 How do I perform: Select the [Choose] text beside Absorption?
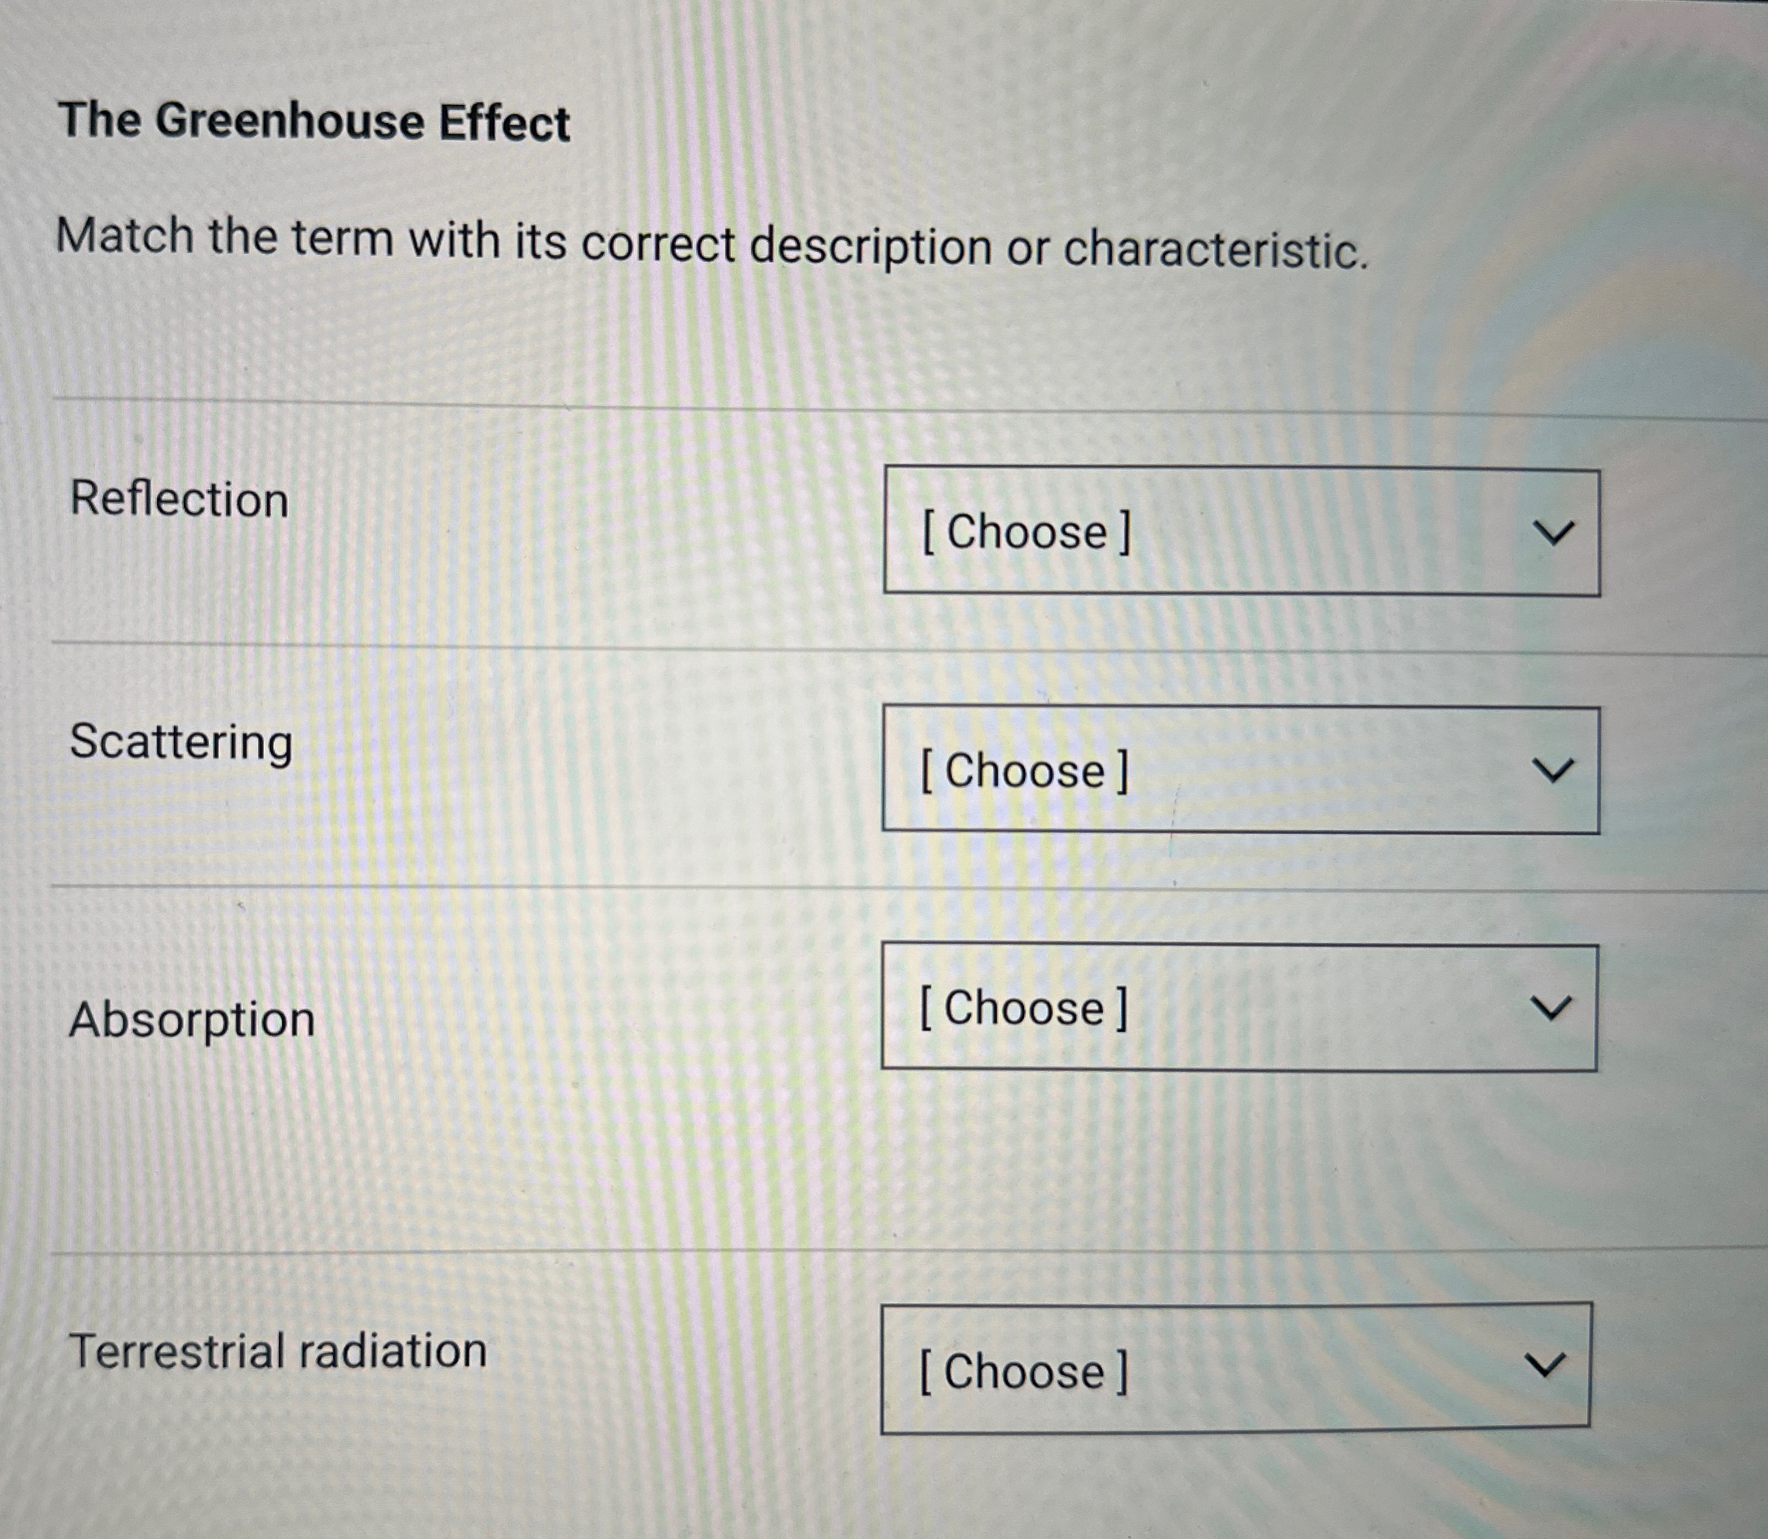click(x=1023, y=1007)
